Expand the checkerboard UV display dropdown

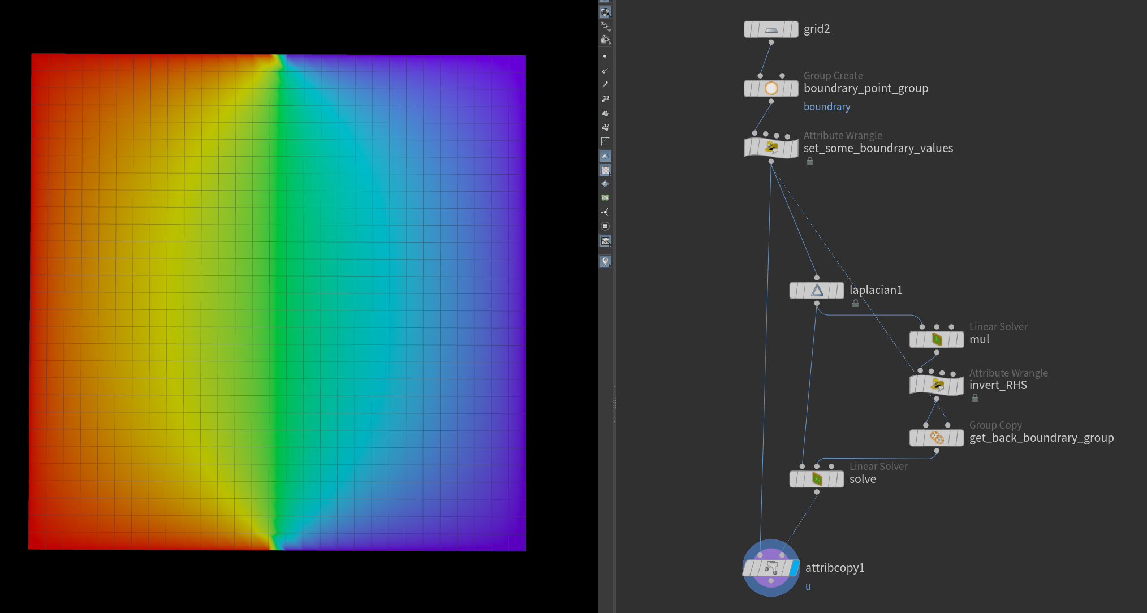(605, 170)
